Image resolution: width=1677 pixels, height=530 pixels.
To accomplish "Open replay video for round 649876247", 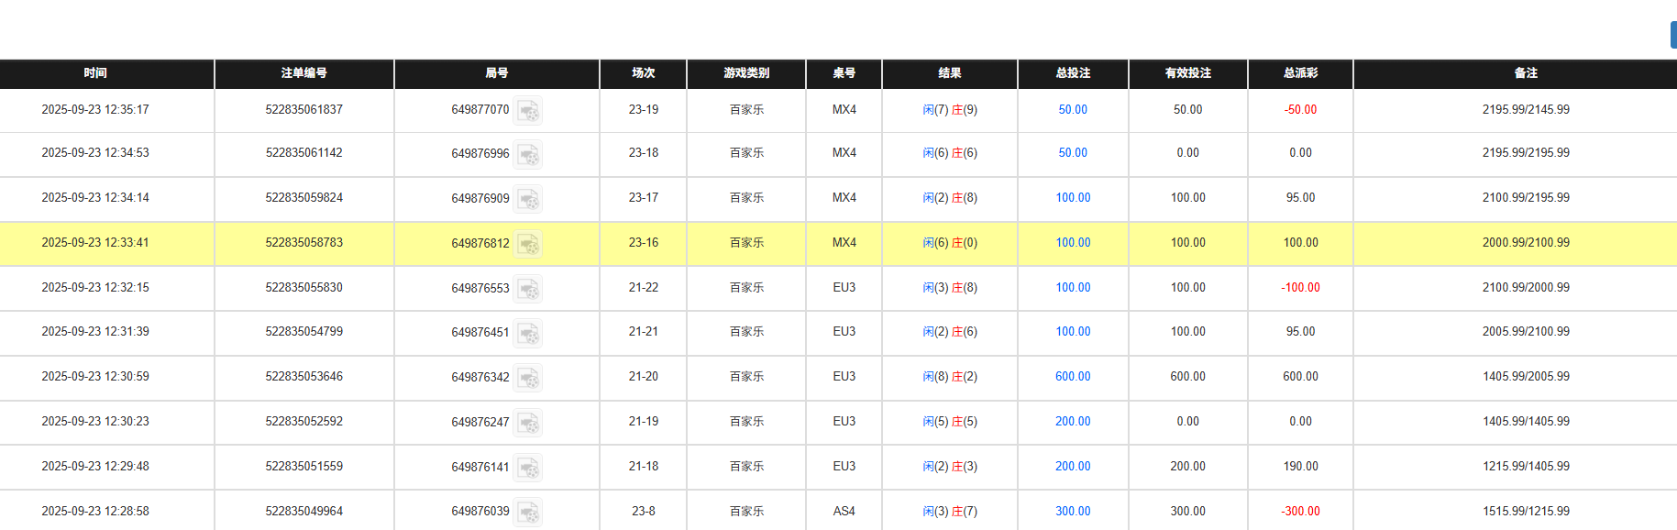I will pyautogui.click(x=529, y=423).
